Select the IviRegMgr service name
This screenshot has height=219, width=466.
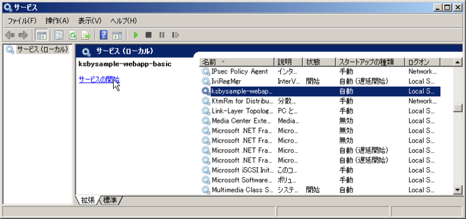click(226, 81)
